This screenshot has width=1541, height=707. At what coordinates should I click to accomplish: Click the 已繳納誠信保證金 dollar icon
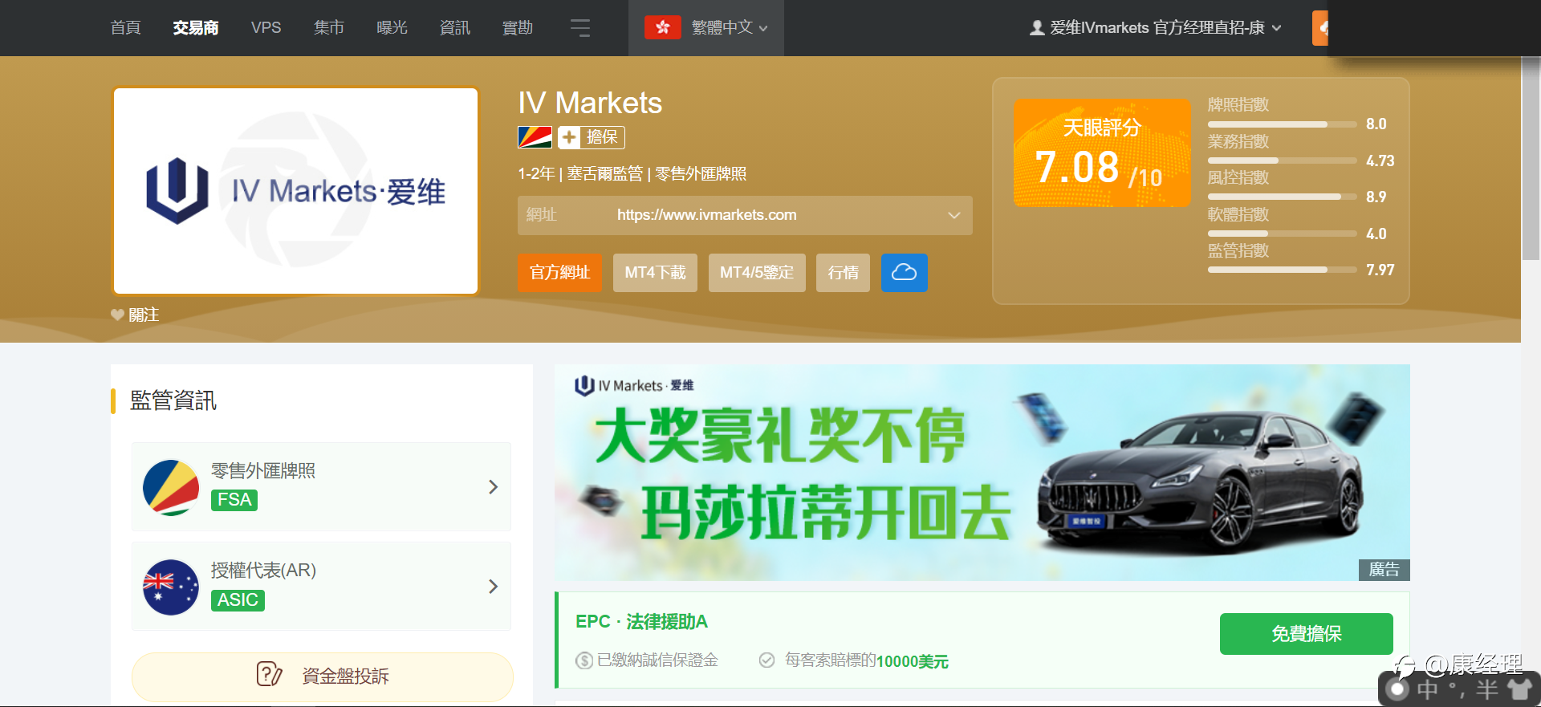584,660
